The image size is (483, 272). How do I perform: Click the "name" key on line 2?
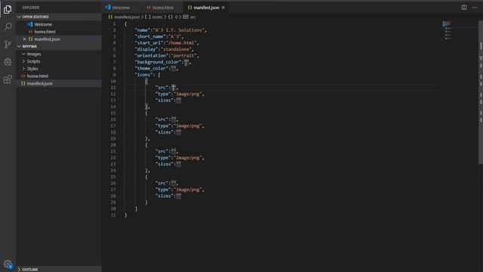tap(142, 30)
